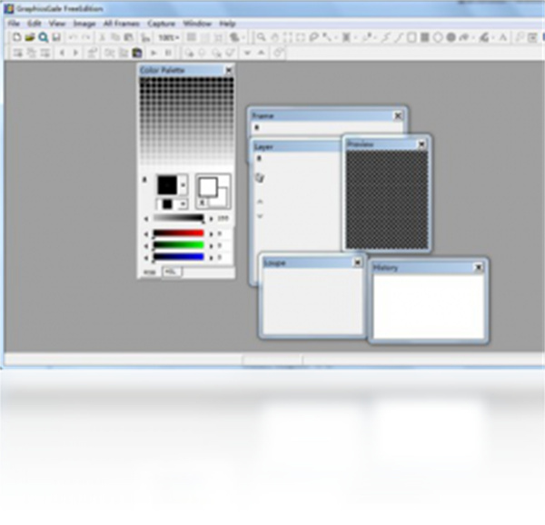Increase green value with right arrow

pyautogui.click(x=211, y=246)
